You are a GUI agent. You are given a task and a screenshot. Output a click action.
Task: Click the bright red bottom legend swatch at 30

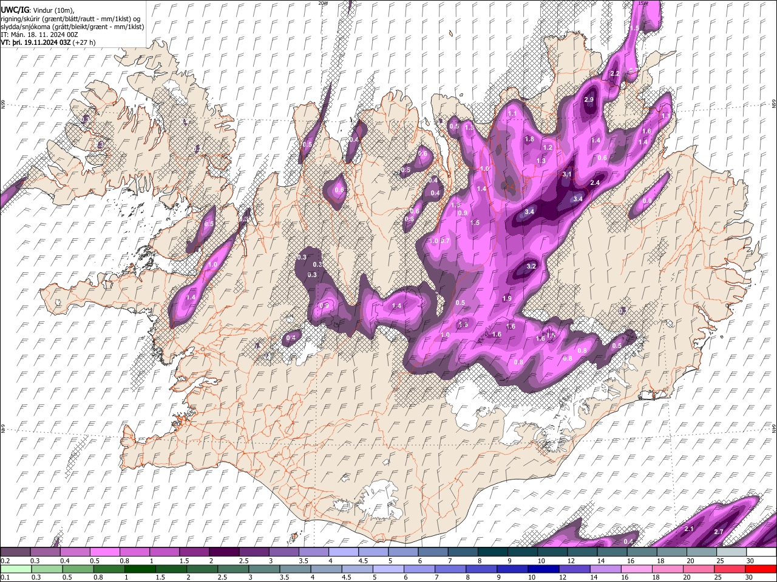click(761, 569)
